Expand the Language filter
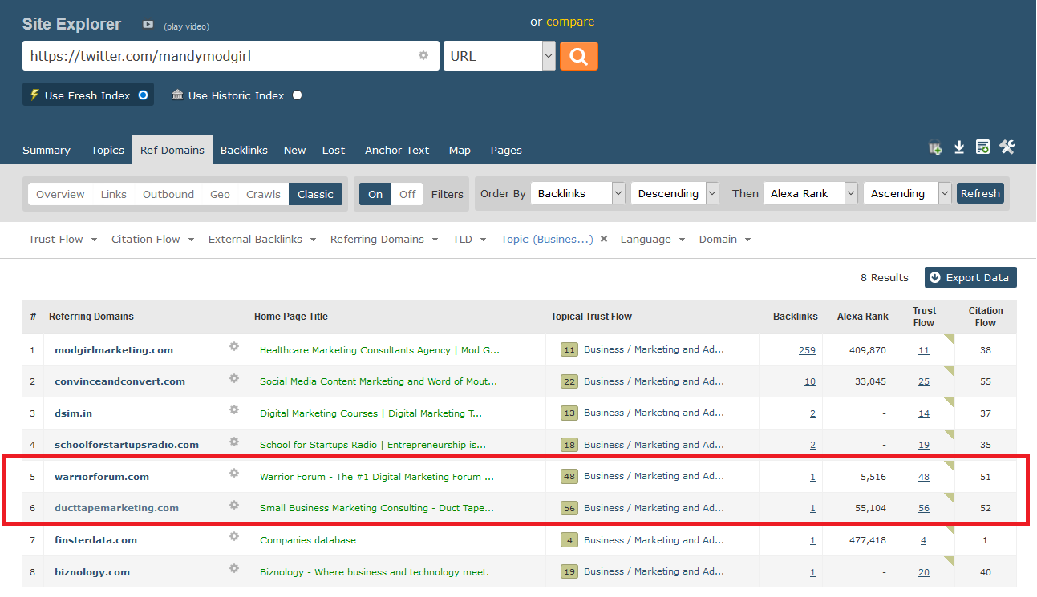 pyautogui.click(x=653, y=239)
